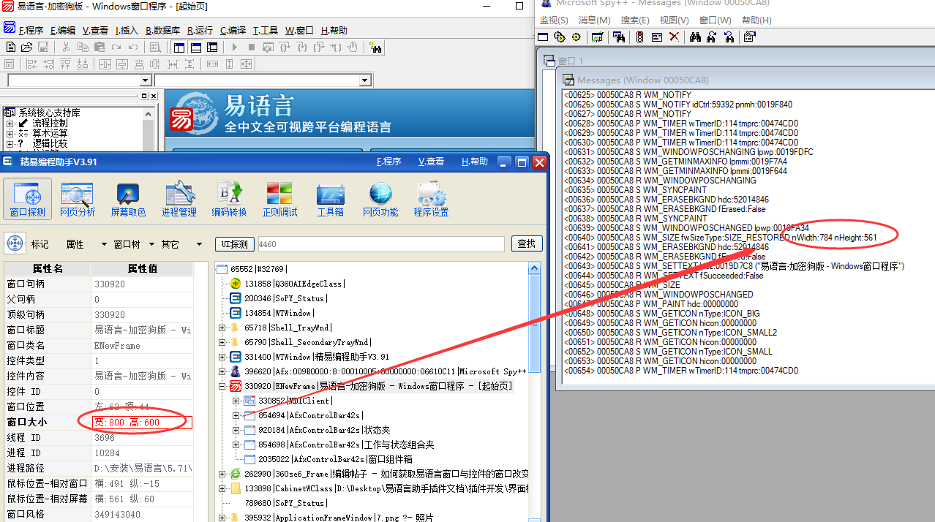The width and height of the screenshot is (935, 522).
Task: Expand the 330852 MDIClient tree node
Action: (x=236, y=401)
